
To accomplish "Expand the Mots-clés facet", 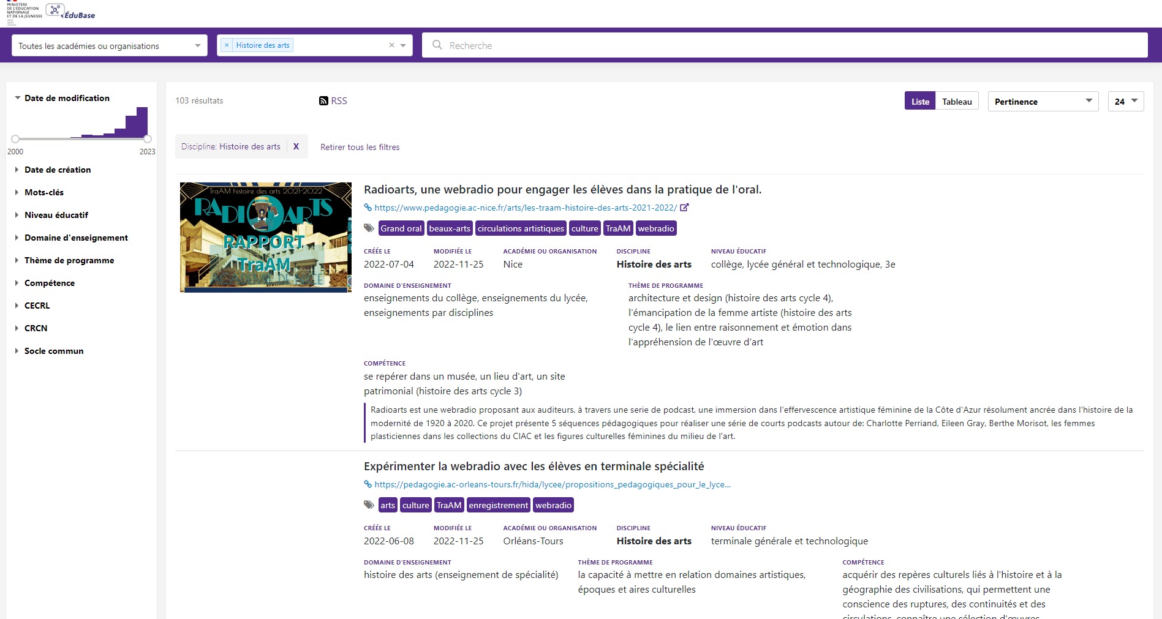I will click(x=39, y=192).
